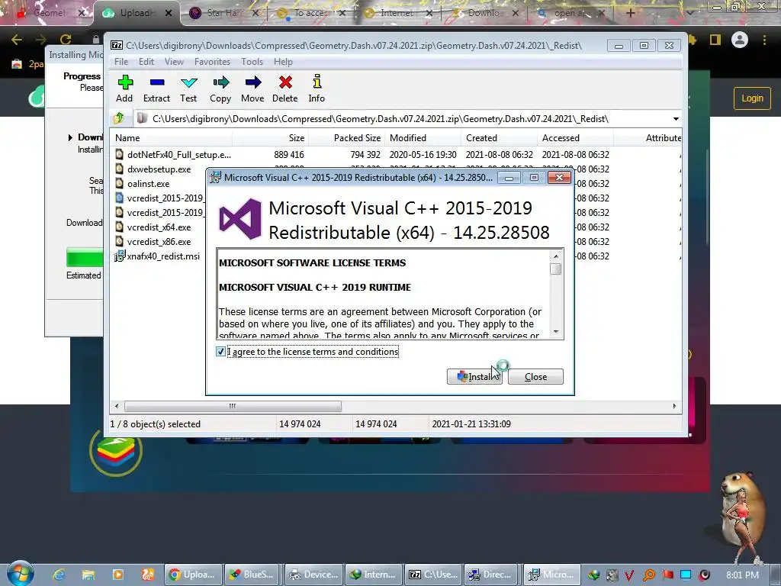Viewport: 781px width, 586px height.
Task: Switch to the Internet browser tab
Action: click(x=396, y=13)
